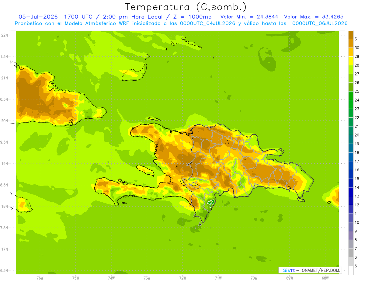Click the "70W" longitude label

[254, 278]
